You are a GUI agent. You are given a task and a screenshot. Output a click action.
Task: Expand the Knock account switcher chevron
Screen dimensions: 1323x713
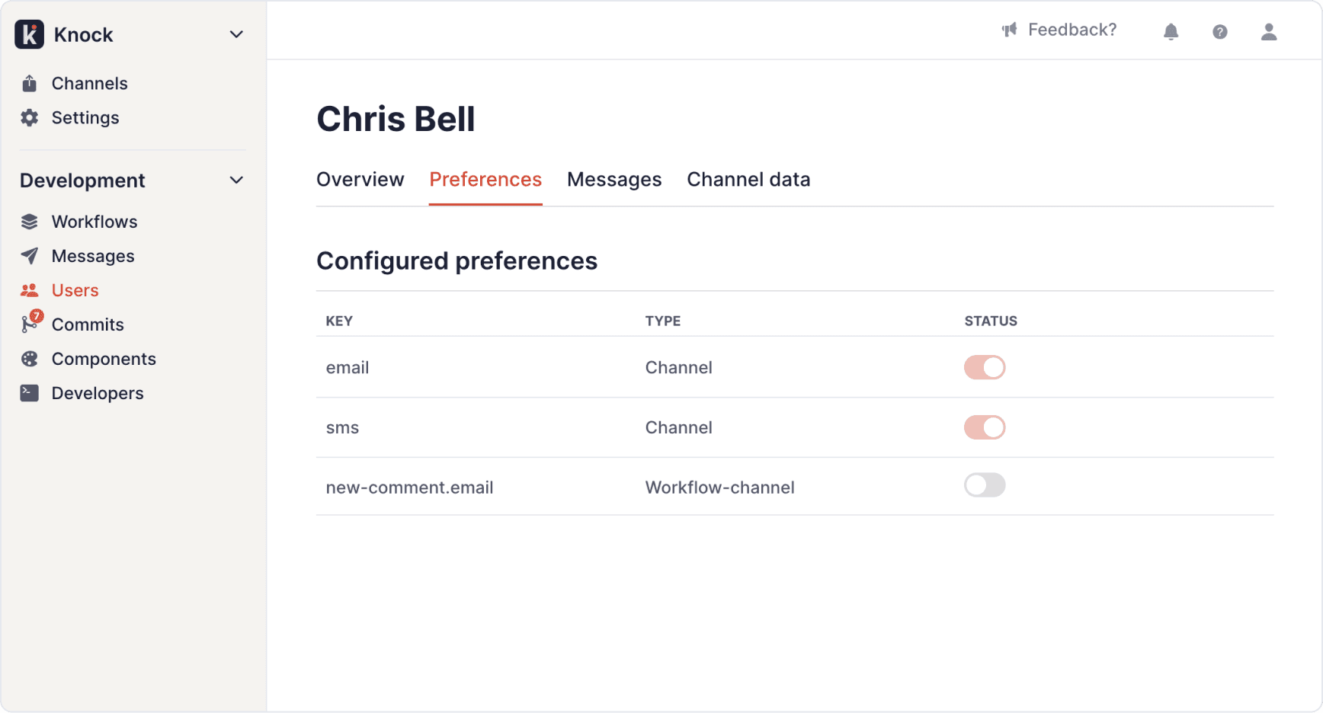pyautogui.click(x=236, y=34)
